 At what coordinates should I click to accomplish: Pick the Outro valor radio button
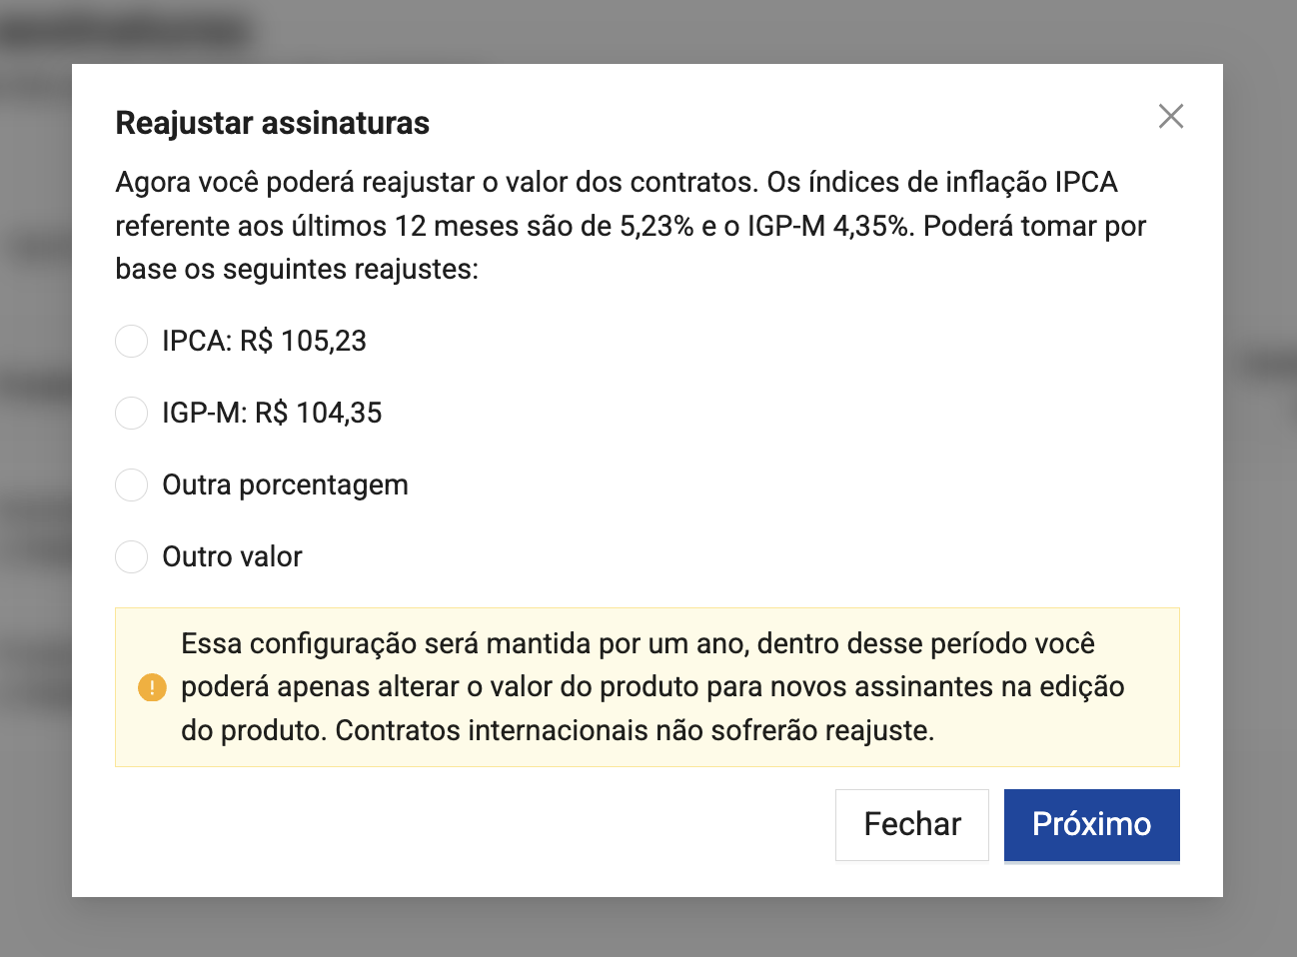pos(132,557)
